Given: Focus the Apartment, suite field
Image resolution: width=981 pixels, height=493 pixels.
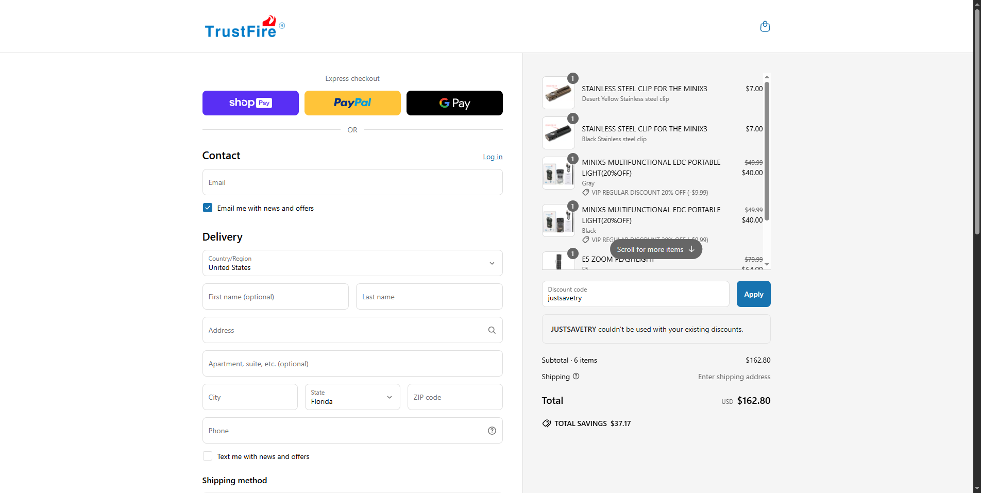Looking at the screenshot, I should [x=352, y=364].
